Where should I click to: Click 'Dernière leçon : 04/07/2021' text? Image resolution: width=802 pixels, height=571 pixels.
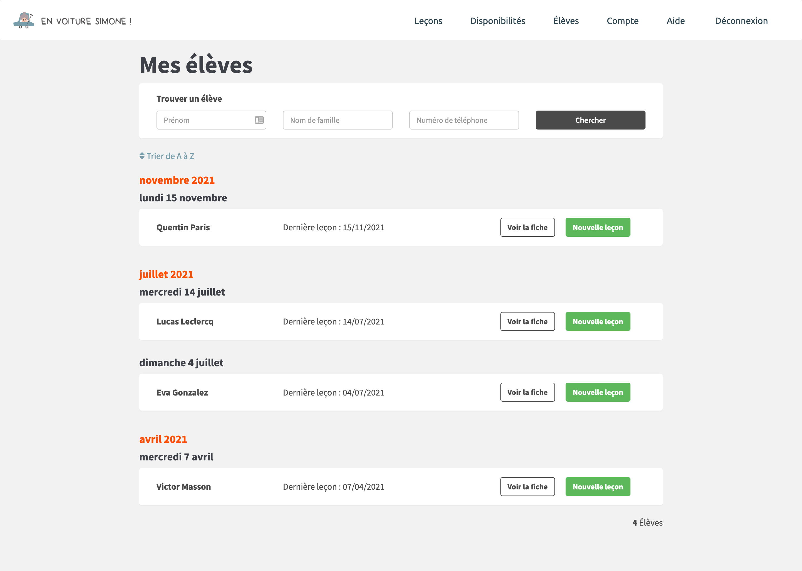[334, 392]
